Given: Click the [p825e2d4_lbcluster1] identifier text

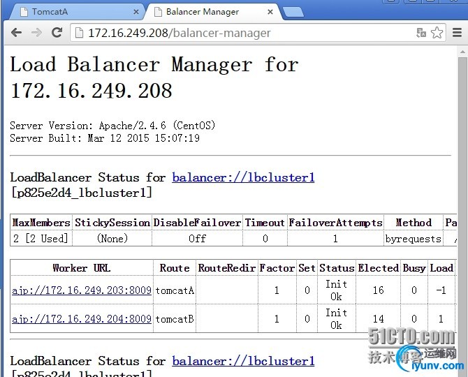Looking at the screenshot, I should pyautogui.click(x=82, y=193).
